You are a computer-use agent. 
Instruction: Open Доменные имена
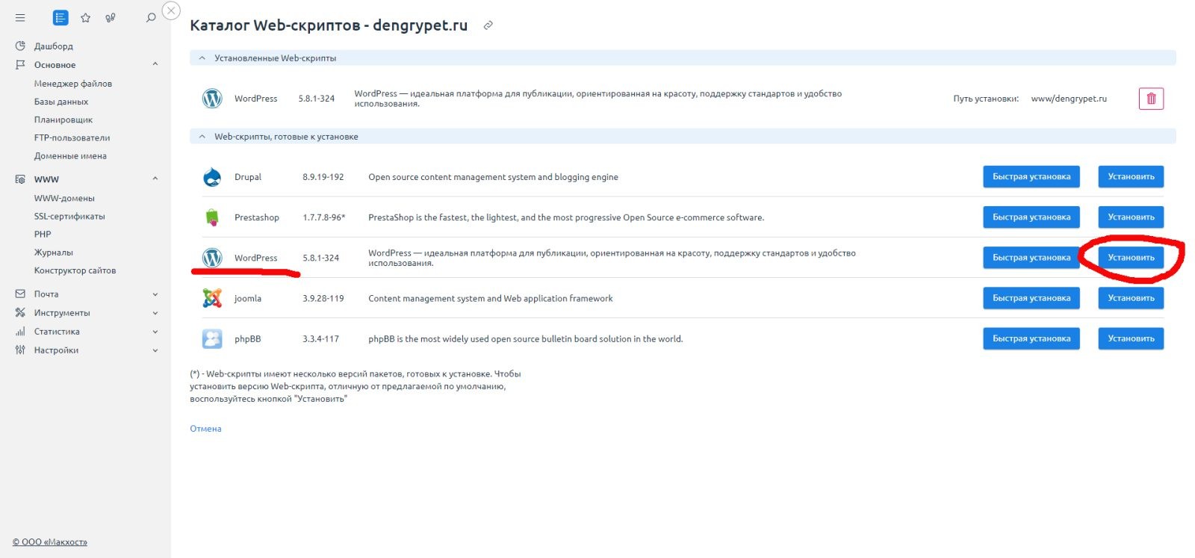tap(70, 156)
